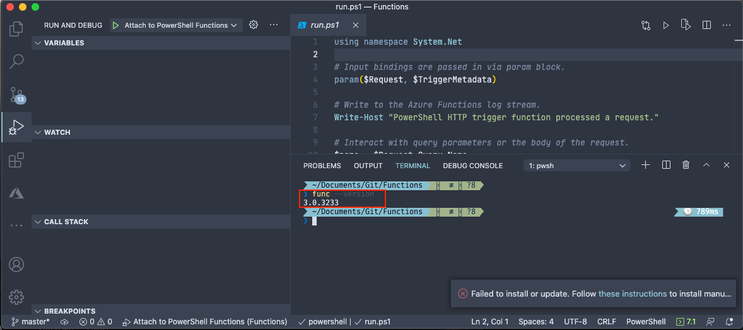Image resolution: width=743 pixels, height=330 pixels.
Task: Collapse the BREAKPOINTS section
Action: (x=161, y=311)
